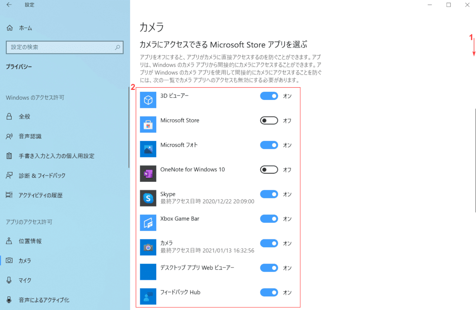The image size is (476, 310).
Task: Click the カメラ sidebar camera icon
Action: click(9, 260)
